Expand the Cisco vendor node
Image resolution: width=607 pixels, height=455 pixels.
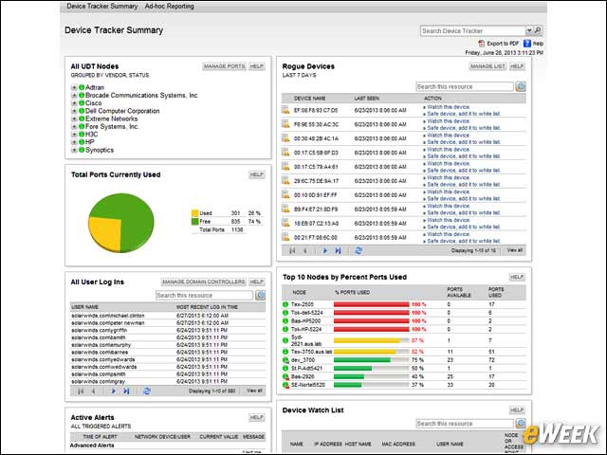(74, 103)
